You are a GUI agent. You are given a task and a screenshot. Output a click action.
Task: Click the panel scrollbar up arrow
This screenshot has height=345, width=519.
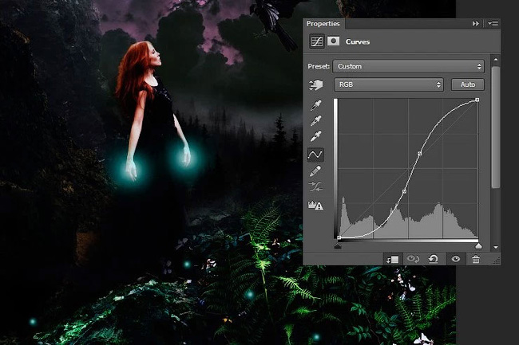point(496,60)
